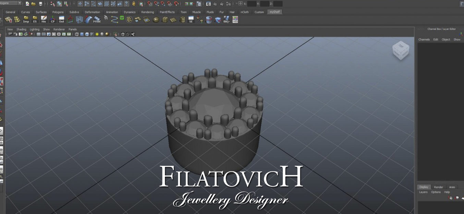Switch to the Muscle shelf tab
This screenshot has width=464, height=214.
click(197, 12)
